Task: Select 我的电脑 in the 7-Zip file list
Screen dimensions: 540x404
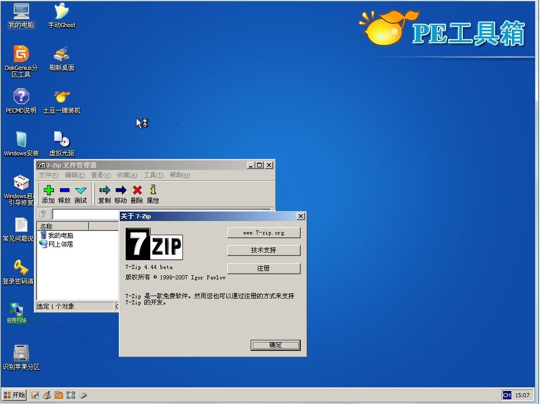Action: [x=57, y=235]
